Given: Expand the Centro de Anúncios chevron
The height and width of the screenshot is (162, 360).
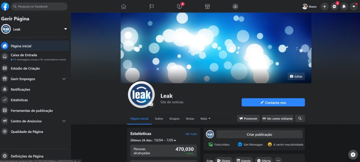Looking at the screenshot, I should (64, 121).
